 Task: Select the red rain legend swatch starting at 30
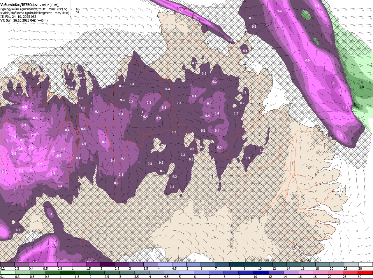pos(365,272)
